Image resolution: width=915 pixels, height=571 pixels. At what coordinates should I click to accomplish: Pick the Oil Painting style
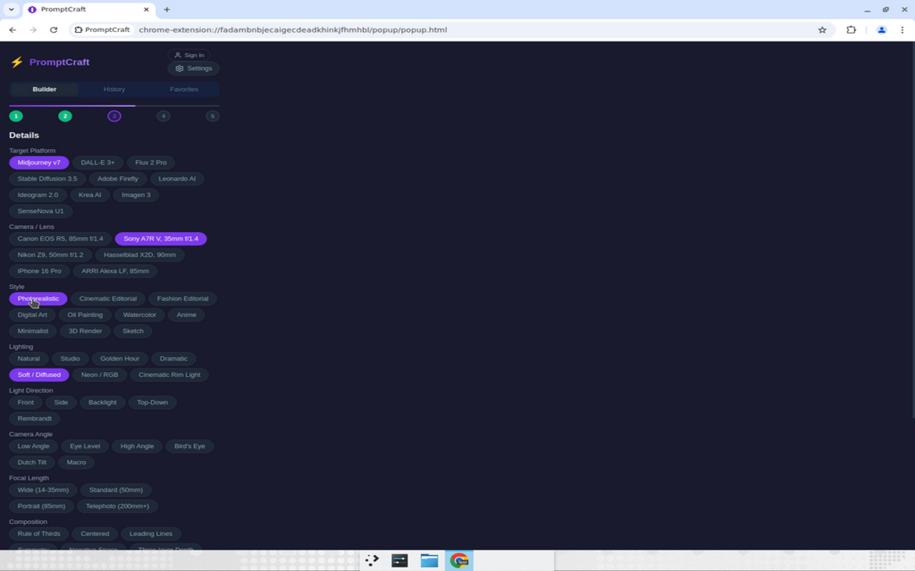85,315
